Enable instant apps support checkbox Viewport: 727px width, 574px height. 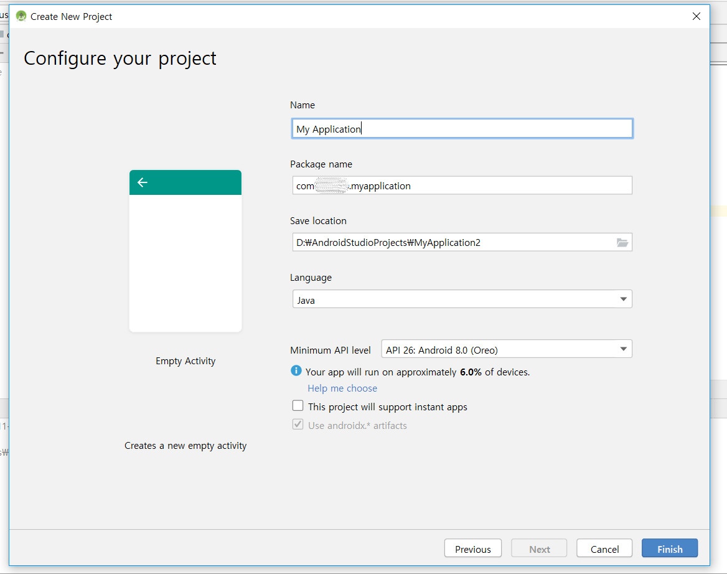click(x=298, y=406)
